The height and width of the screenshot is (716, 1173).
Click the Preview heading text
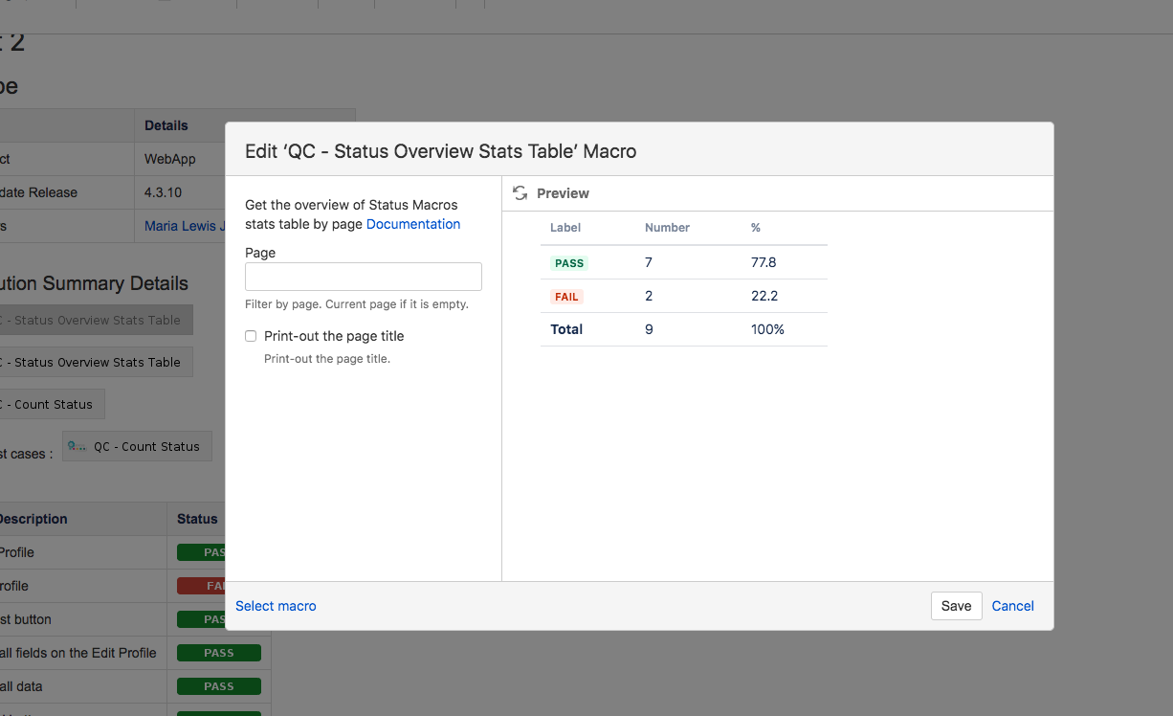click(x=563, y=193)
